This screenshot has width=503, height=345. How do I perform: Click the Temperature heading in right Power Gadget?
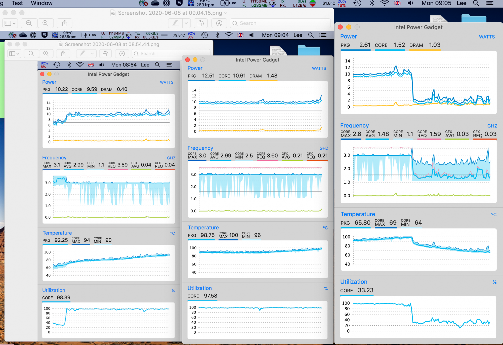point(358,214)
